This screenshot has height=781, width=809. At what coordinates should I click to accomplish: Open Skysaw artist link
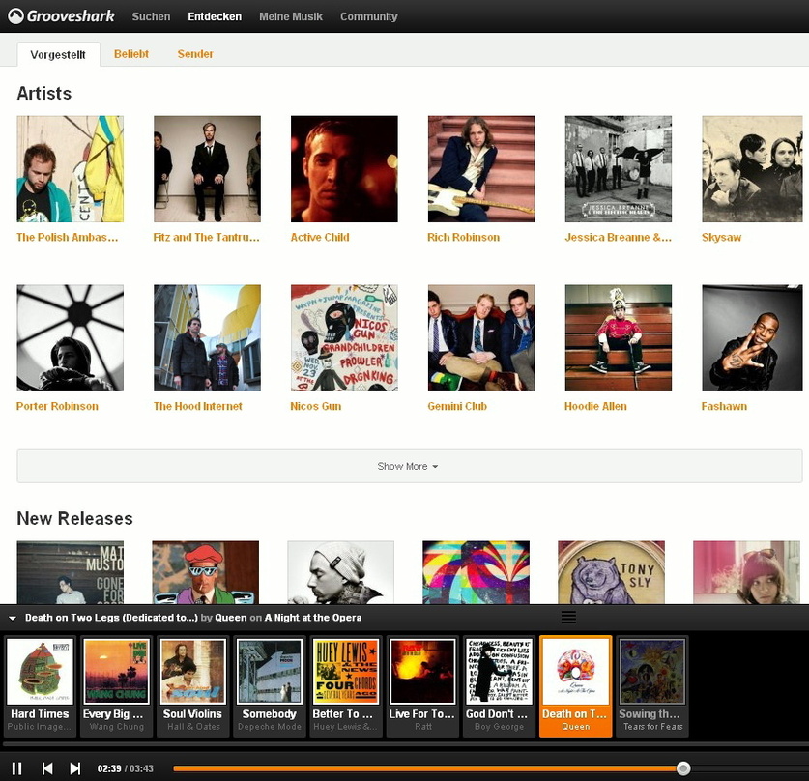point(721,237)
